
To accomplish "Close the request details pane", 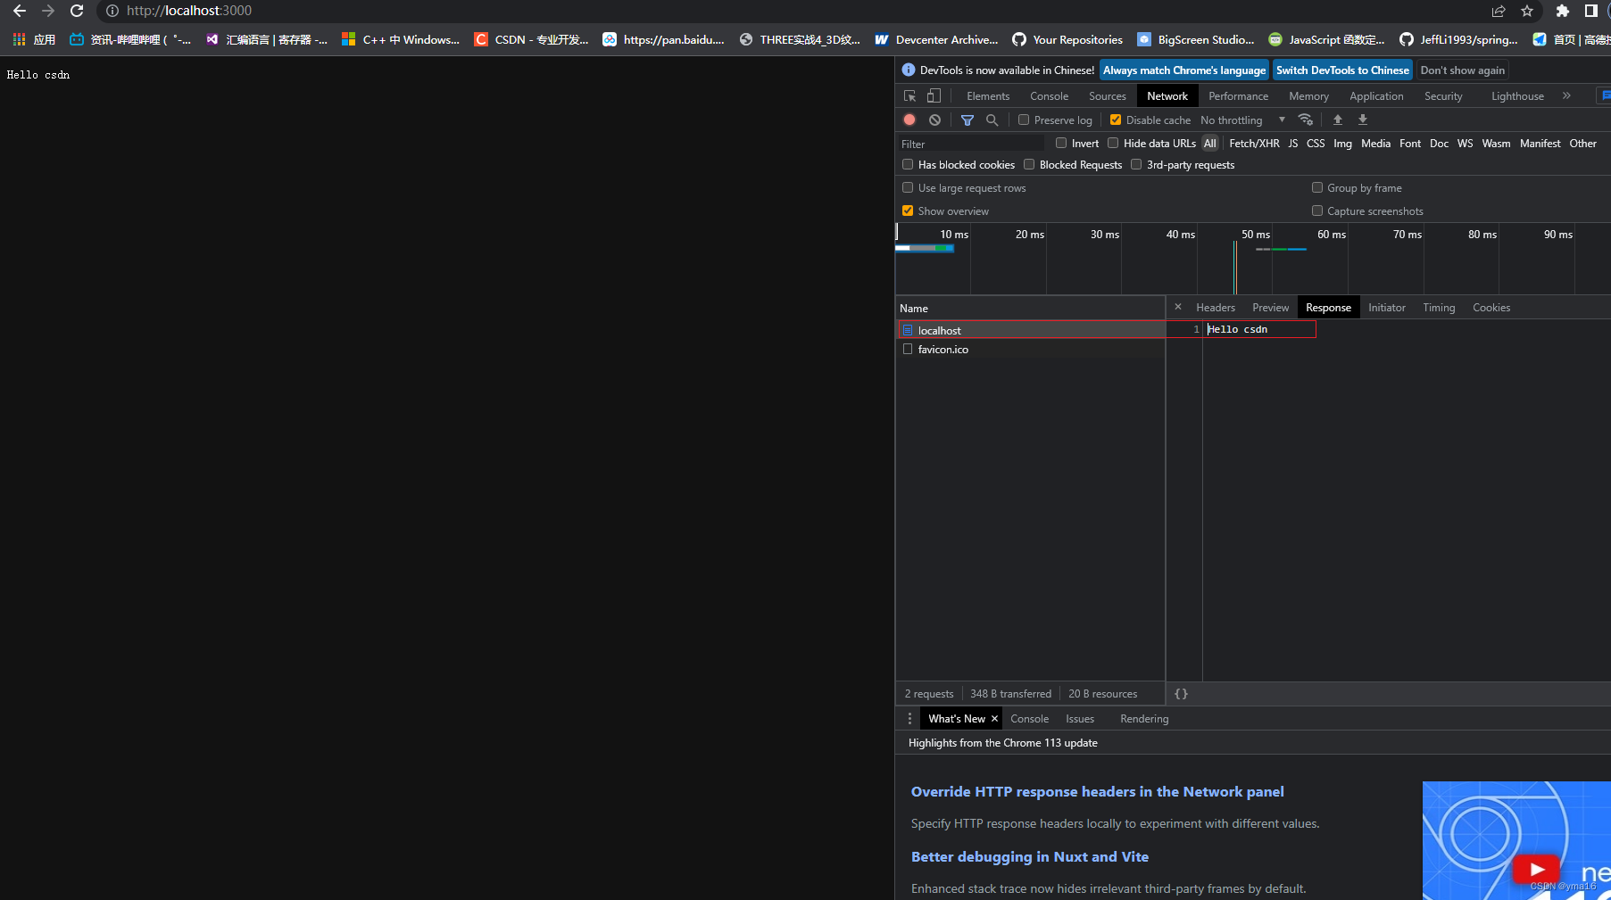I will [x=1178, y=307].
